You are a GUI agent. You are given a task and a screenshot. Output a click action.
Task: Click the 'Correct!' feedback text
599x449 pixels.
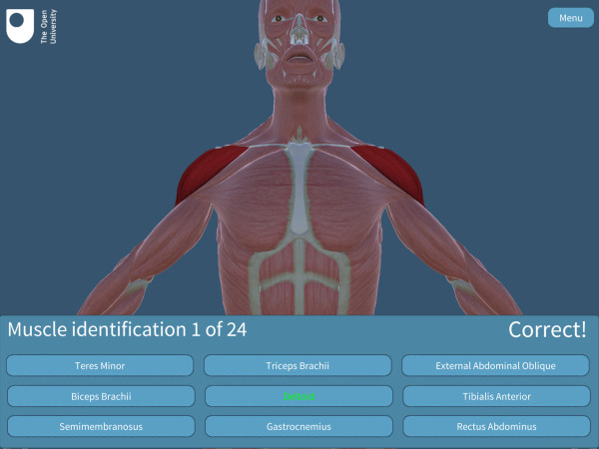(546, 330)
